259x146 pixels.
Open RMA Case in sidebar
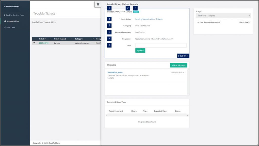click(x=9, y=27)
